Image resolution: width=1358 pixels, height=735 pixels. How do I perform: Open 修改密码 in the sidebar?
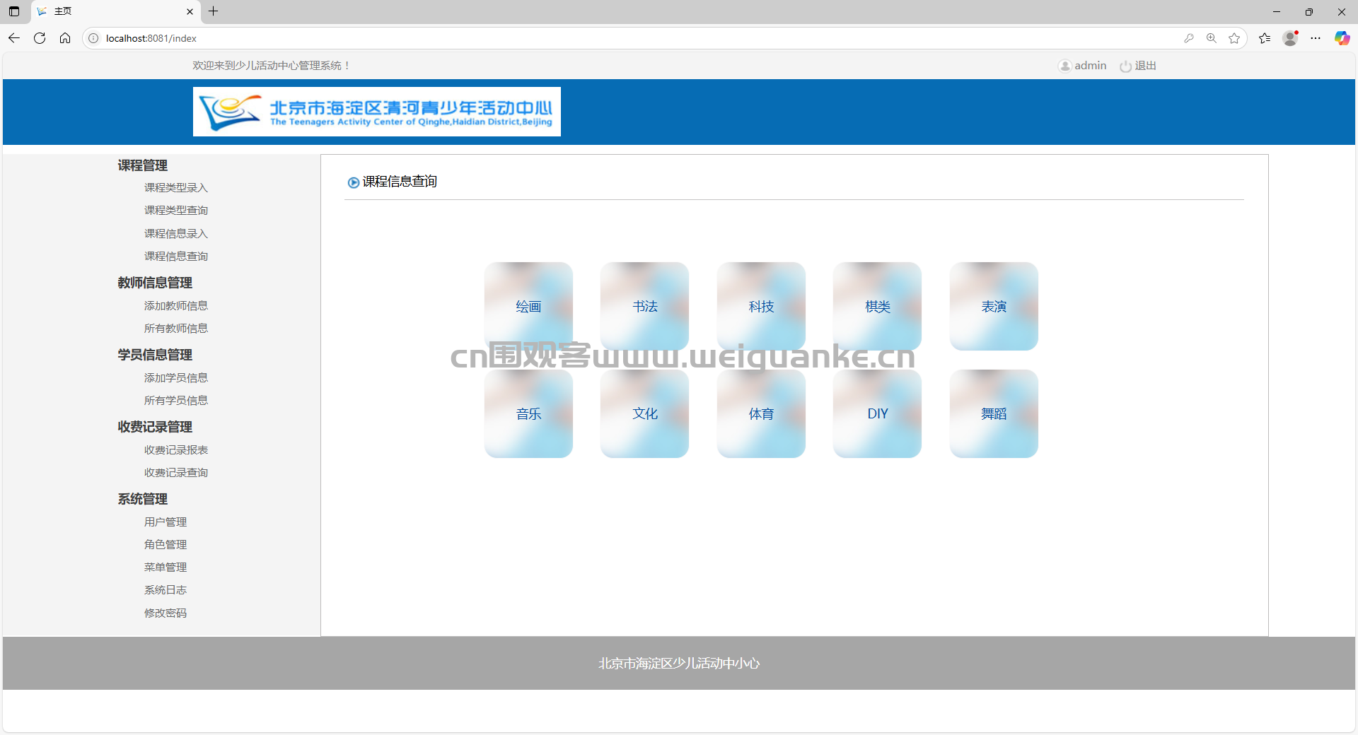point(166,613)
